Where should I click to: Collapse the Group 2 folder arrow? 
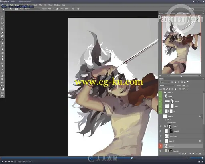(x=163, y=126)
